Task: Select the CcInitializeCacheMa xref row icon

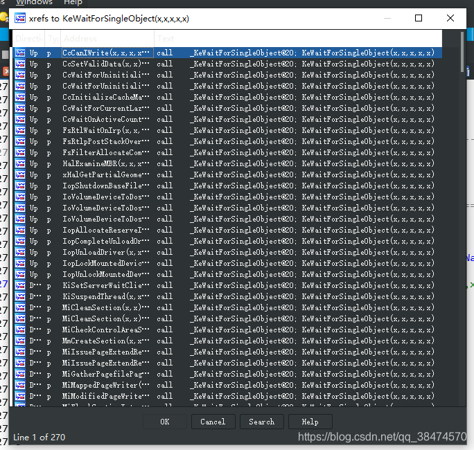Action: pos(20,97)
